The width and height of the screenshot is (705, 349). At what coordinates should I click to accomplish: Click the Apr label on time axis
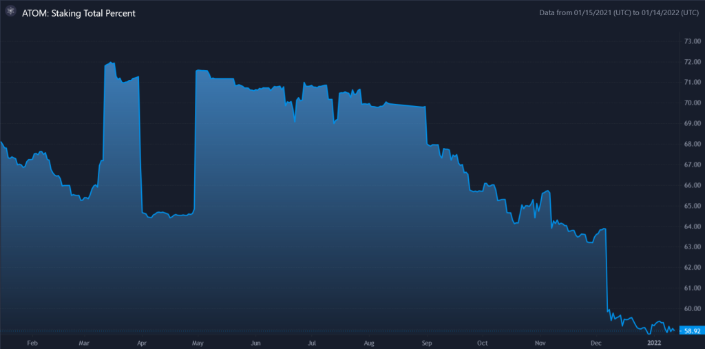tap(142, 343)
